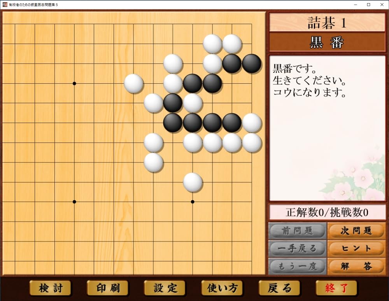Click the isolated white stone at the bottom
The width and height of the screenshot is (389, 301).
pos(193,182)
